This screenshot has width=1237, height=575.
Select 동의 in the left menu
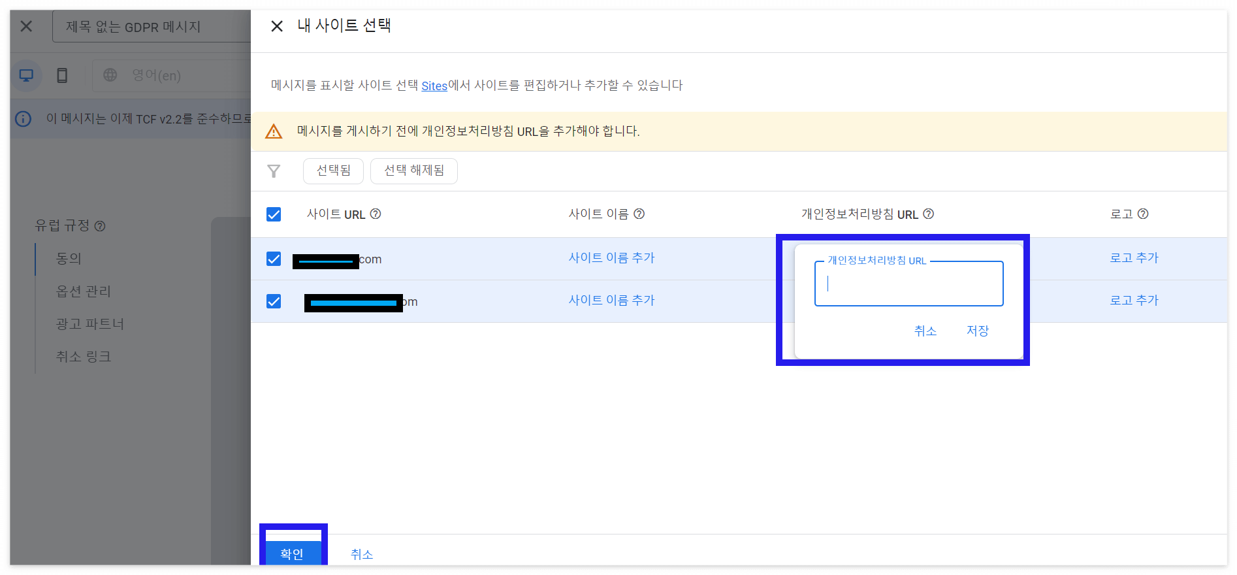tap(69, 259)
